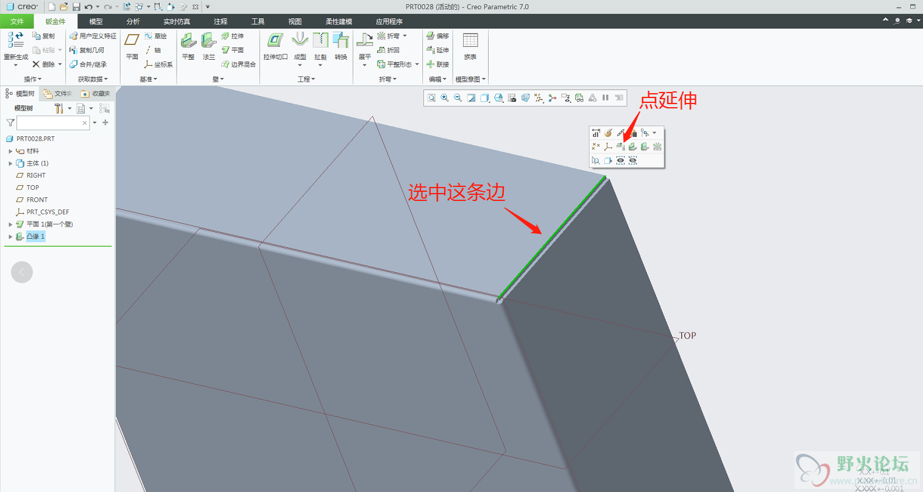Open the 文件 menu
This screenshot has height=492, width=923.
pyautogui.click(x=17, y=21)
